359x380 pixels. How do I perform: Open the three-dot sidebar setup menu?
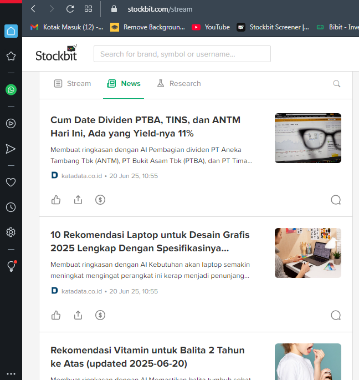(11, 374)
